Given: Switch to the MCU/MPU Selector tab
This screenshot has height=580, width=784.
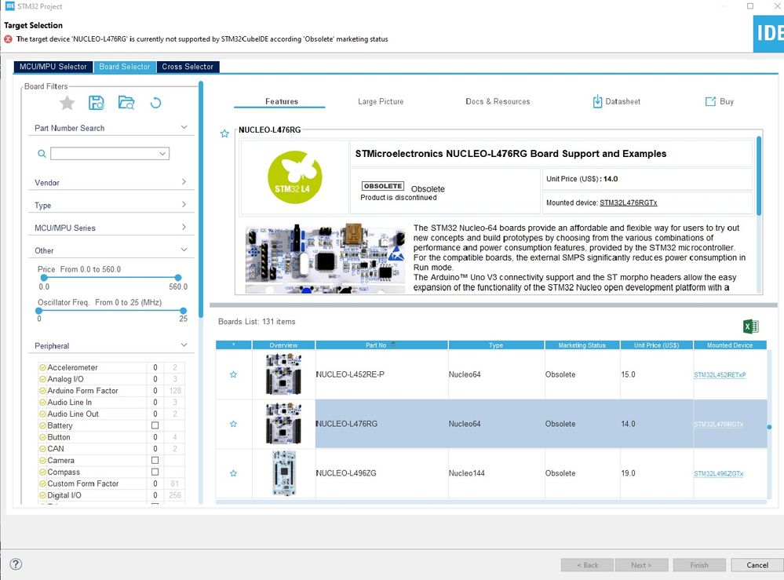Looking at the screenshot, I should 53,67.
